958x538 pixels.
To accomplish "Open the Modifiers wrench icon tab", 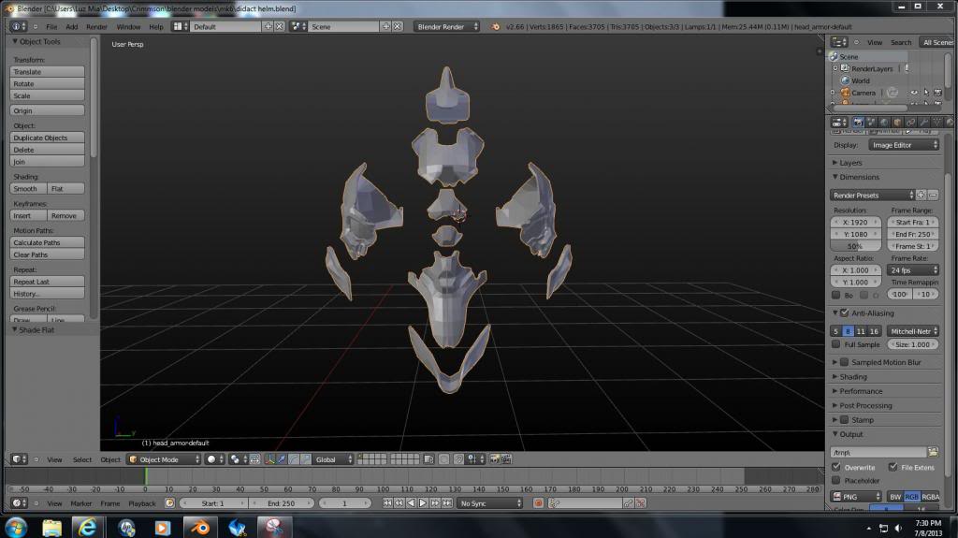I will pos(923,122).
